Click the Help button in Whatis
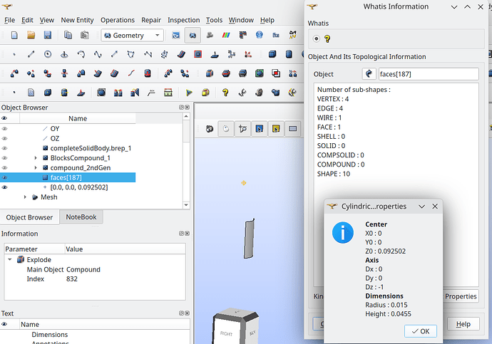Screen dimensions: 492x344 click(x=463, y=324)
